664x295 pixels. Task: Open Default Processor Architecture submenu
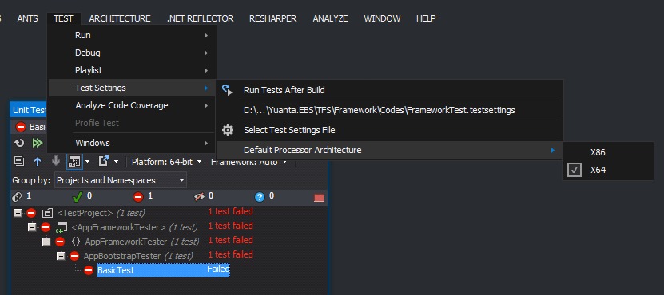[x=390, y=150]
